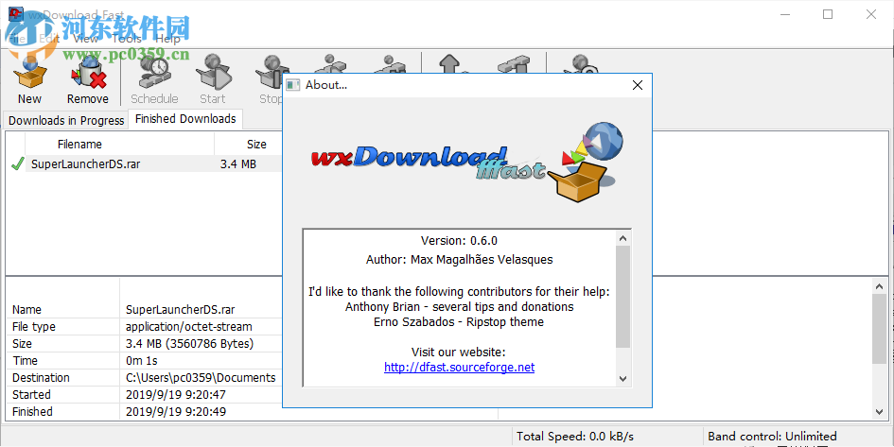This screenshot has height=447, width=894.
Task: Click the About text scrollbar thumb
Action: tap(622, 297)
